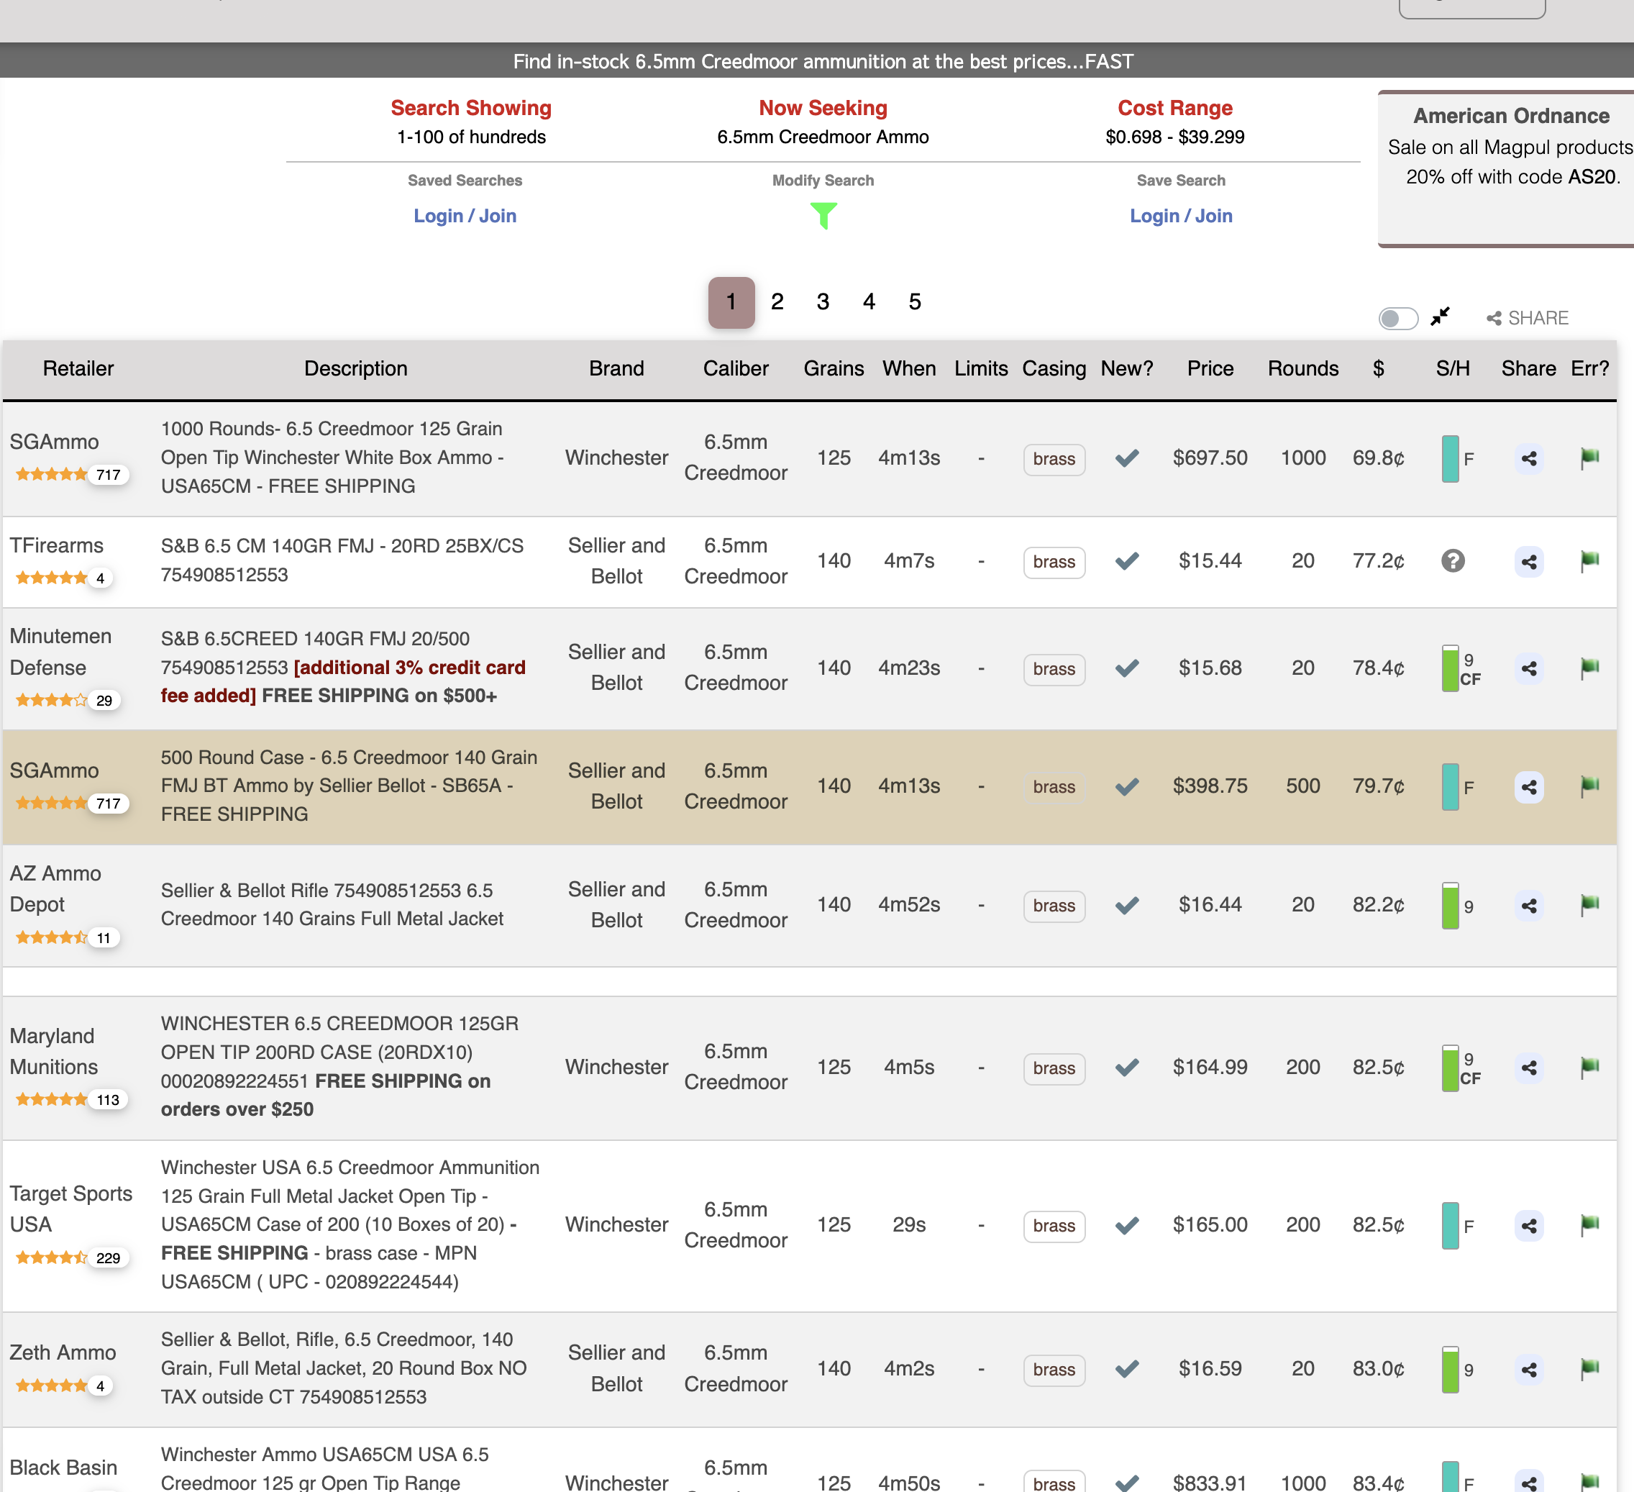Share the AZ Ammo Depot listing

pos(1528,906)
